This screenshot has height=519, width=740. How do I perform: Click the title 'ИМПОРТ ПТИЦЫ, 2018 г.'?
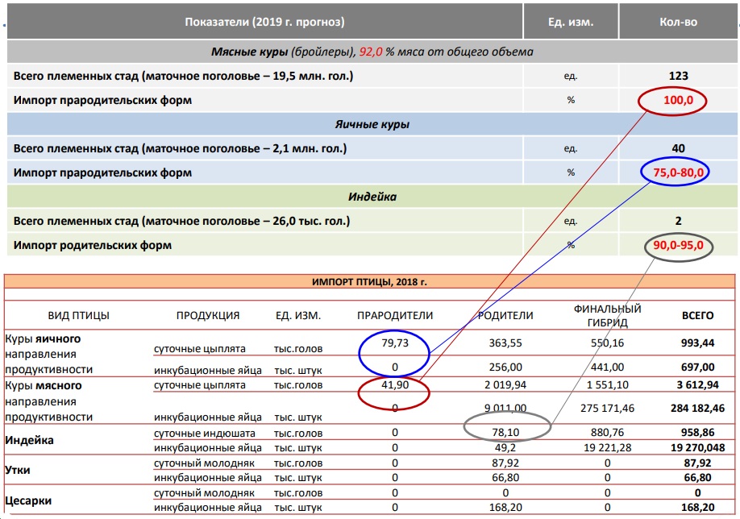coord(369,282)
